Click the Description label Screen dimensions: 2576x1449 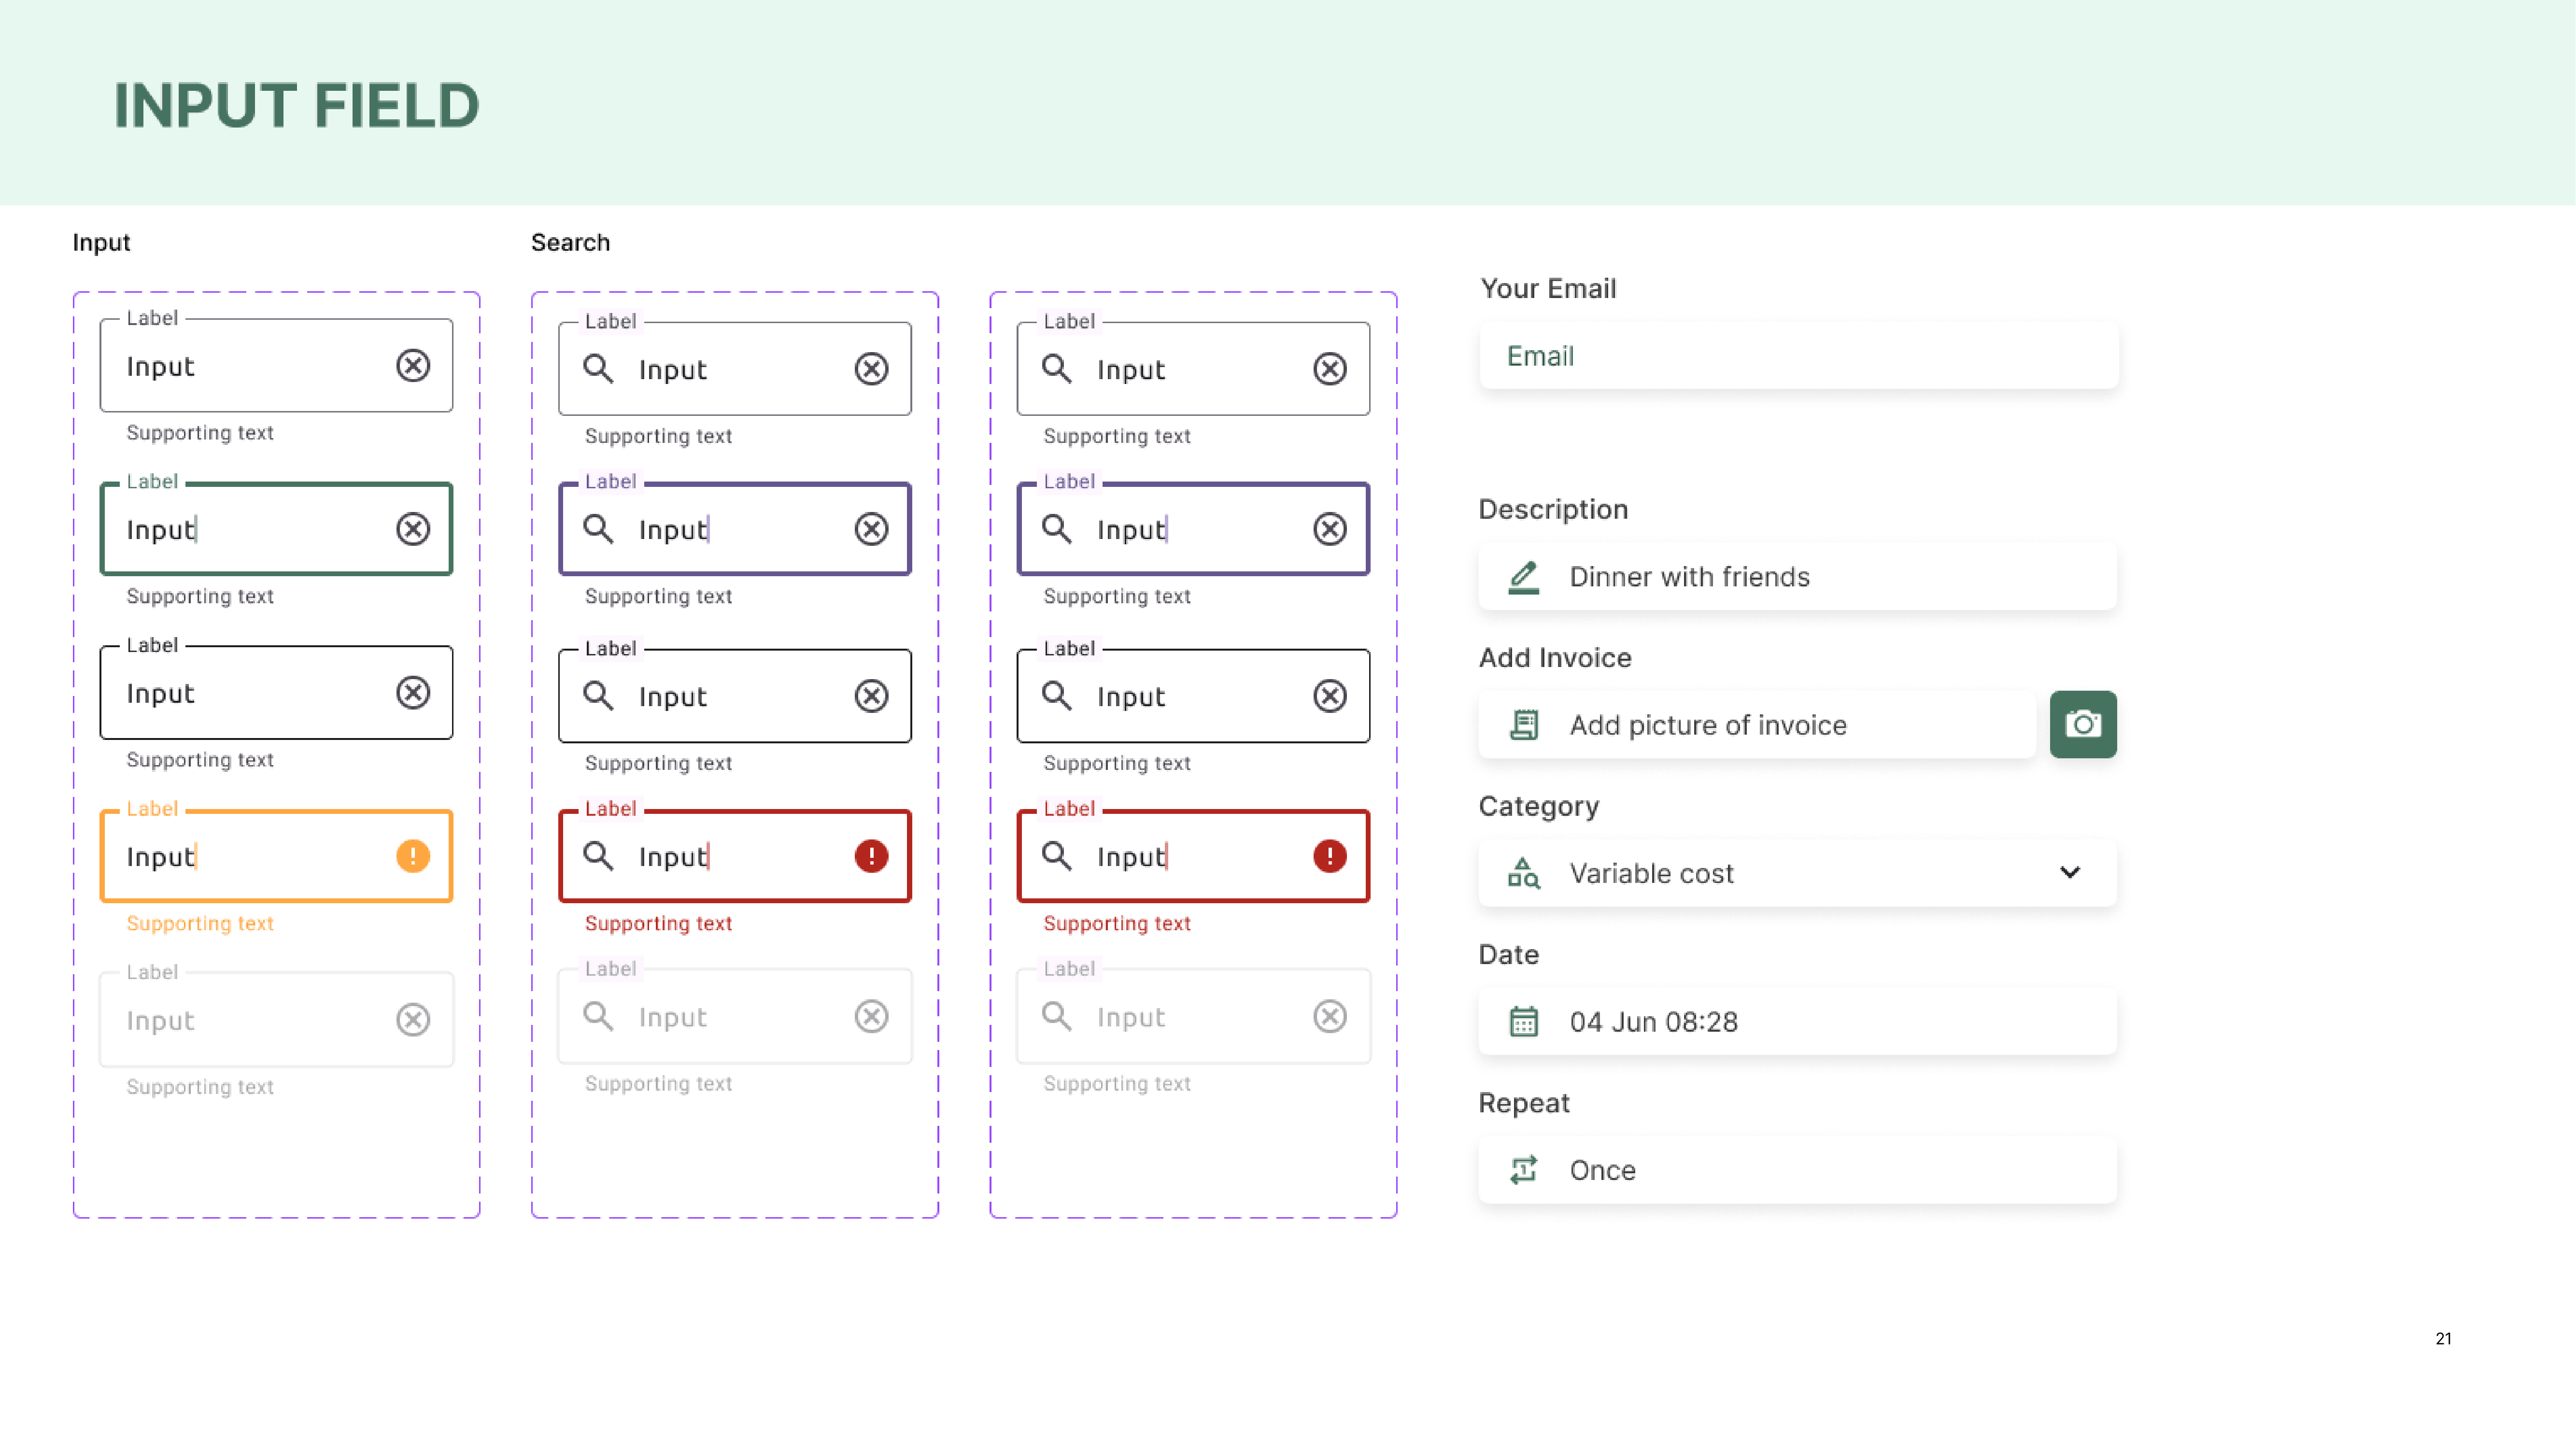click(x=1553, y=510)
